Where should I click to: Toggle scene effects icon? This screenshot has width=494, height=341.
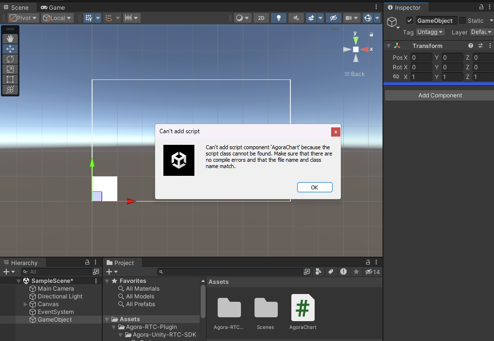point(311,18)
